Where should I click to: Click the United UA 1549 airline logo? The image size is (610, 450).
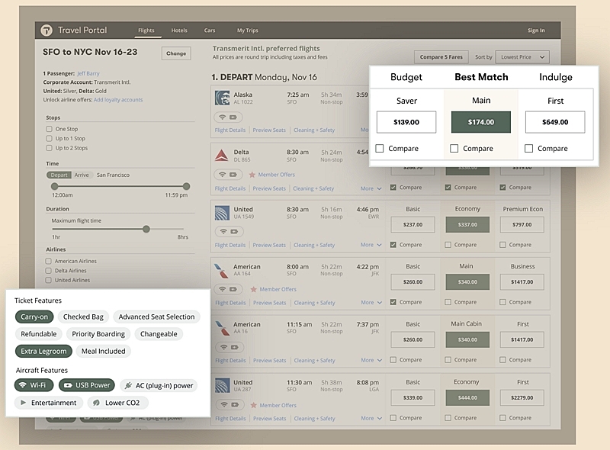pyautogui.click(x=222, y=213)
